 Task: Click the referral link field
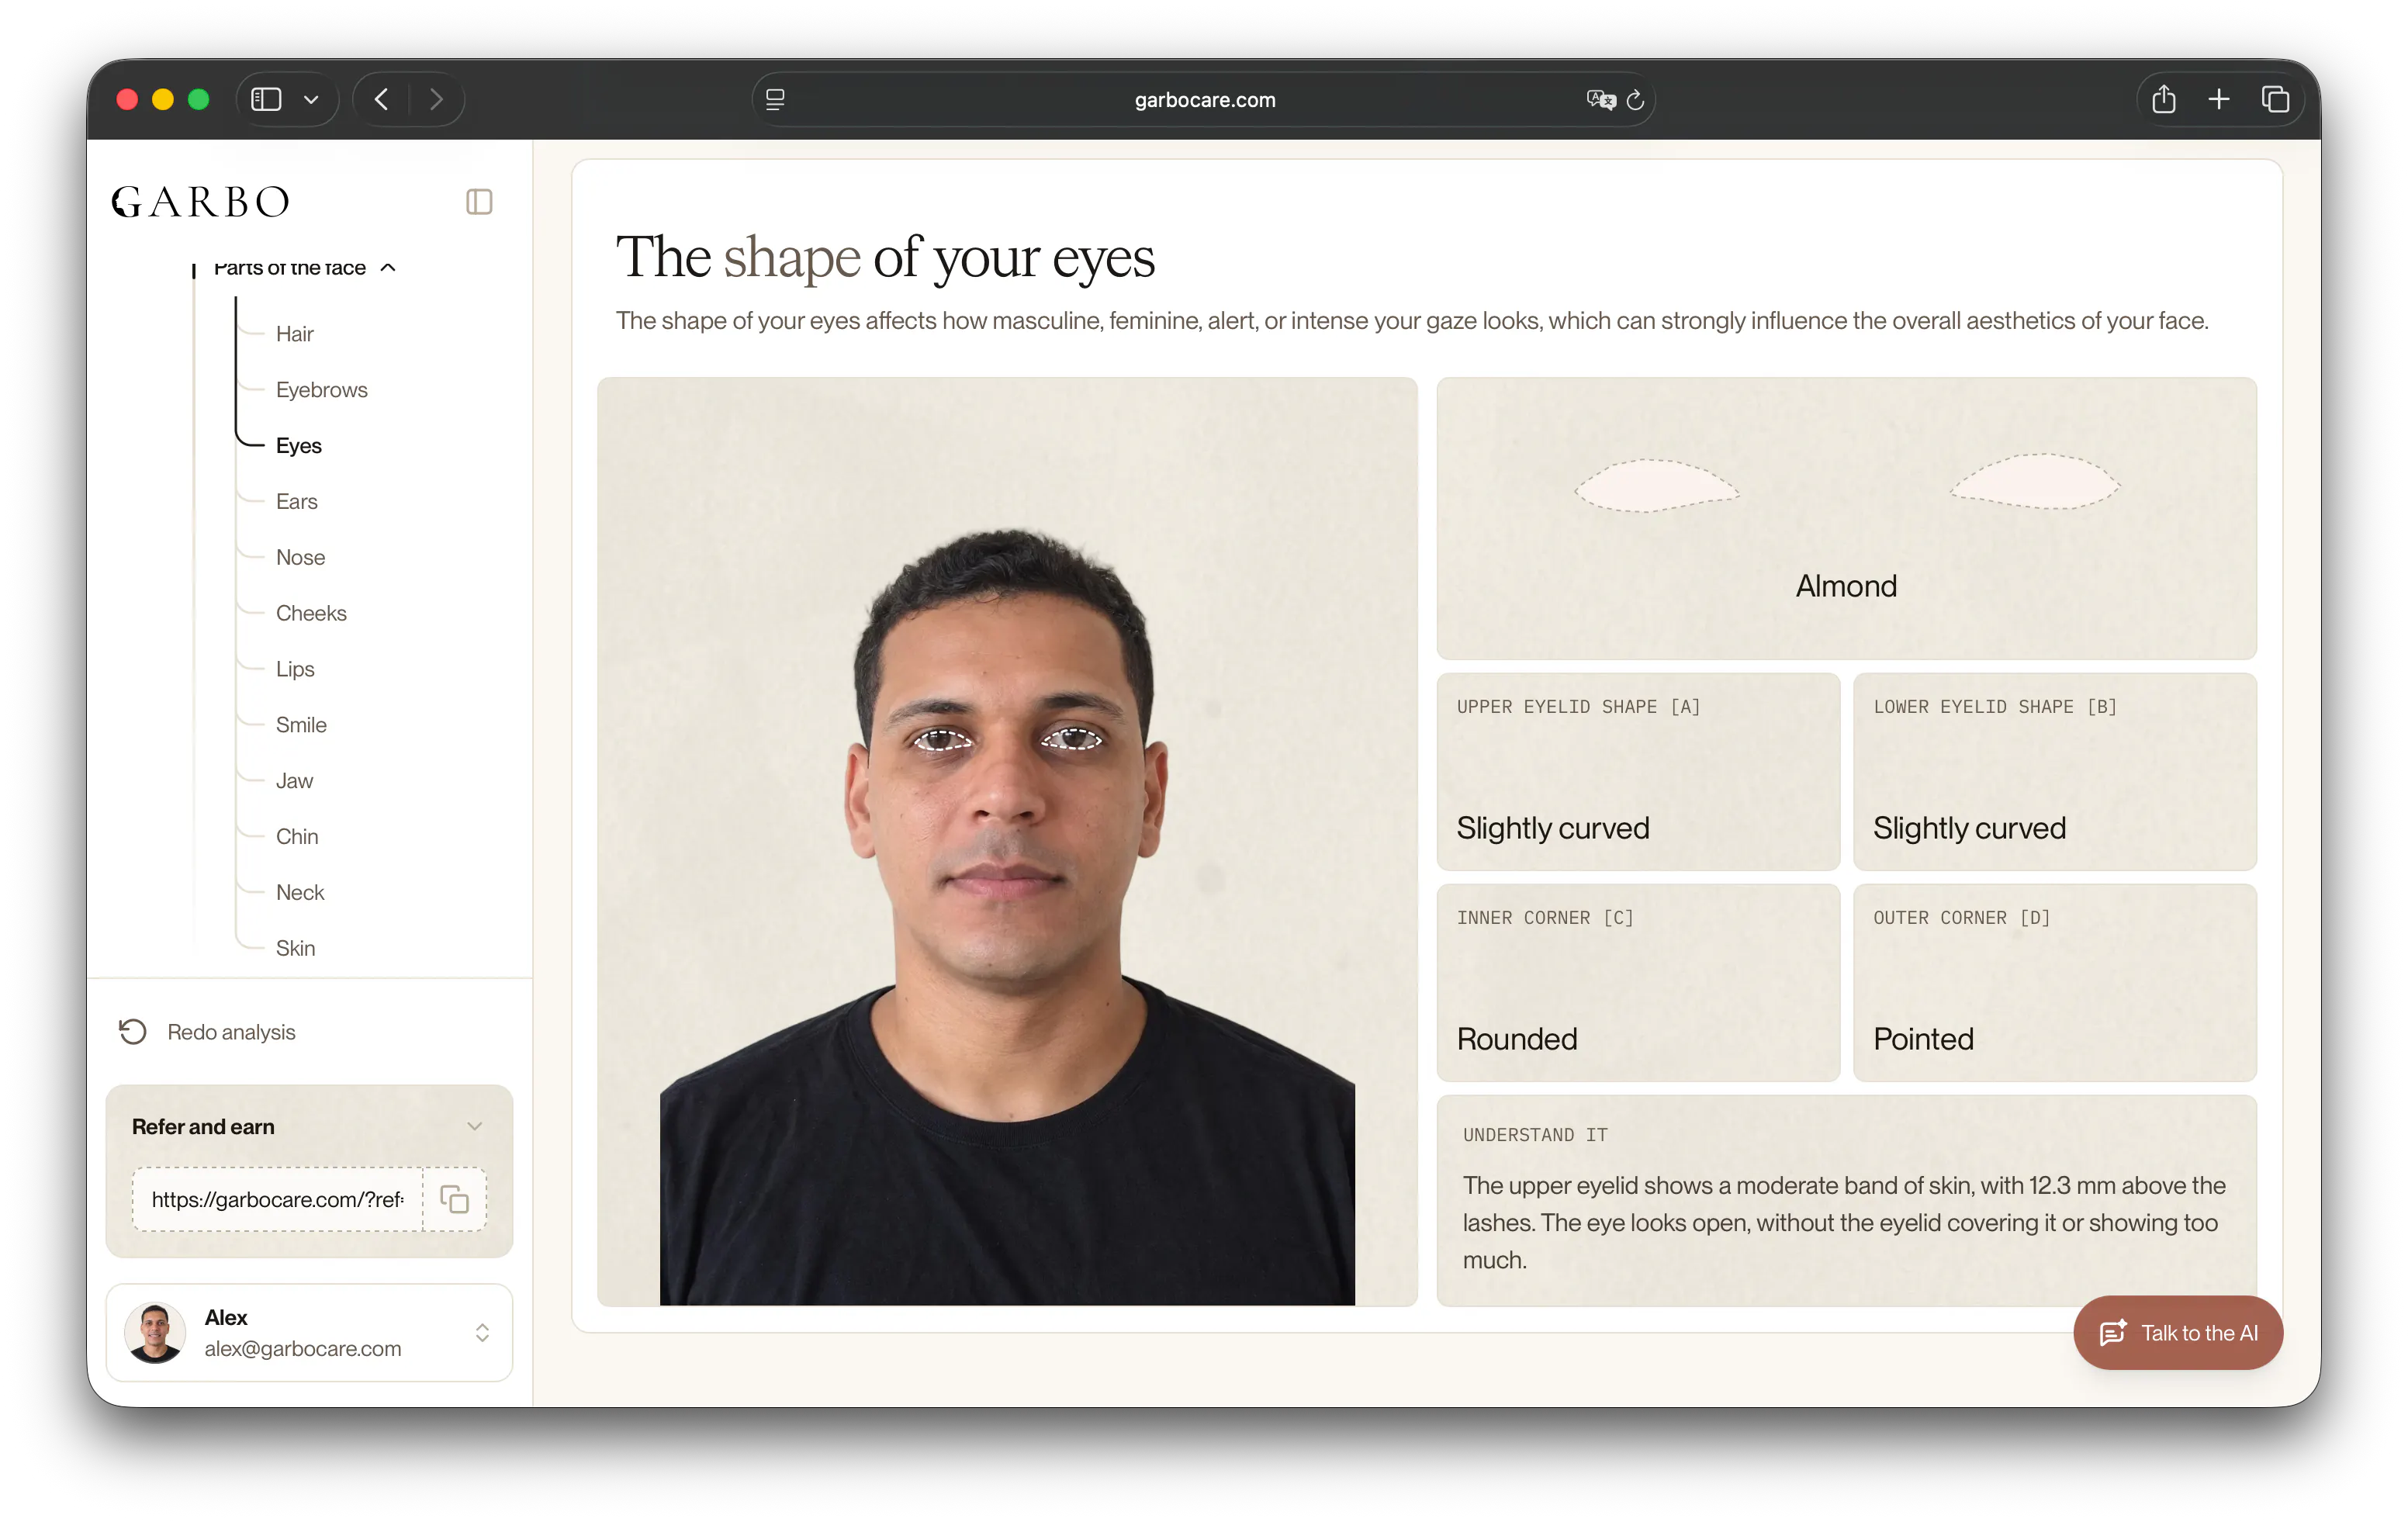click(277, 1200)
